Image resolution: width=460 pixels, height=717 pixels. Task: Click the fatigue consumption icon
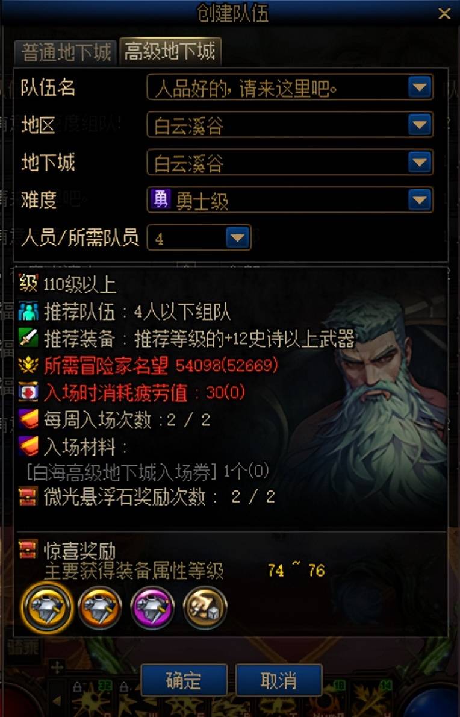click(28, 392)
